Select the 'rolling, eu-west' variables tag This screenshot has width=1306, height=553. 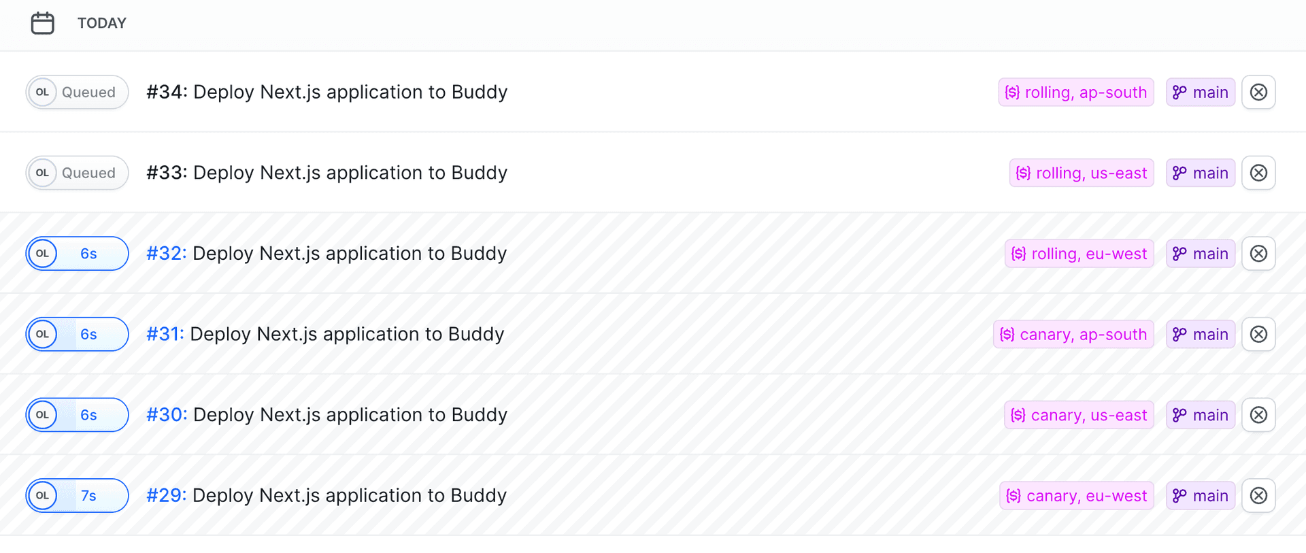coord(1079,254)
